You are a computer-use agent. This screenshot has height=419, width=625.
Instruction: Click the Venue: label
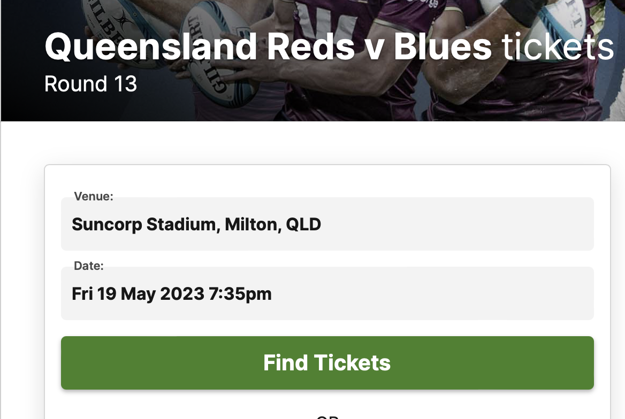94,196
